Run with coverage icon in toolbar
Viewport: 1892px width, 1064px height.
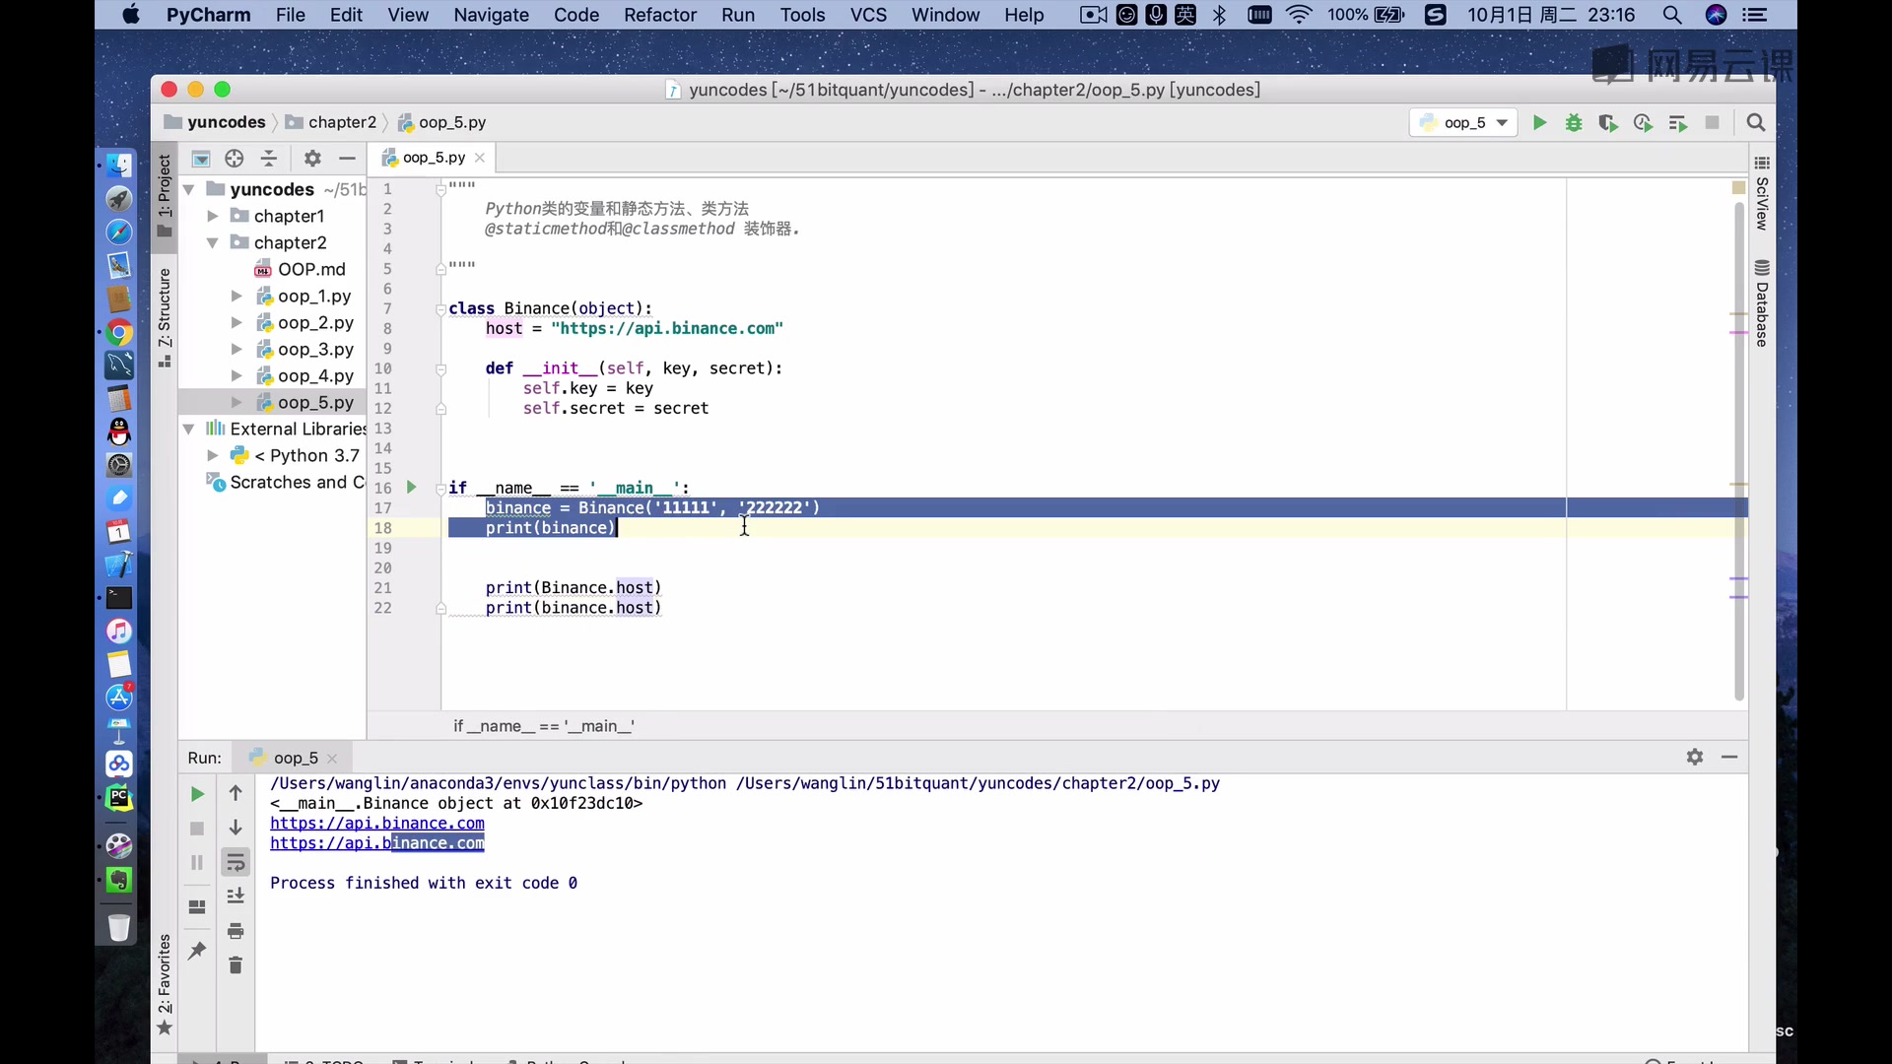coord(1608,123)
